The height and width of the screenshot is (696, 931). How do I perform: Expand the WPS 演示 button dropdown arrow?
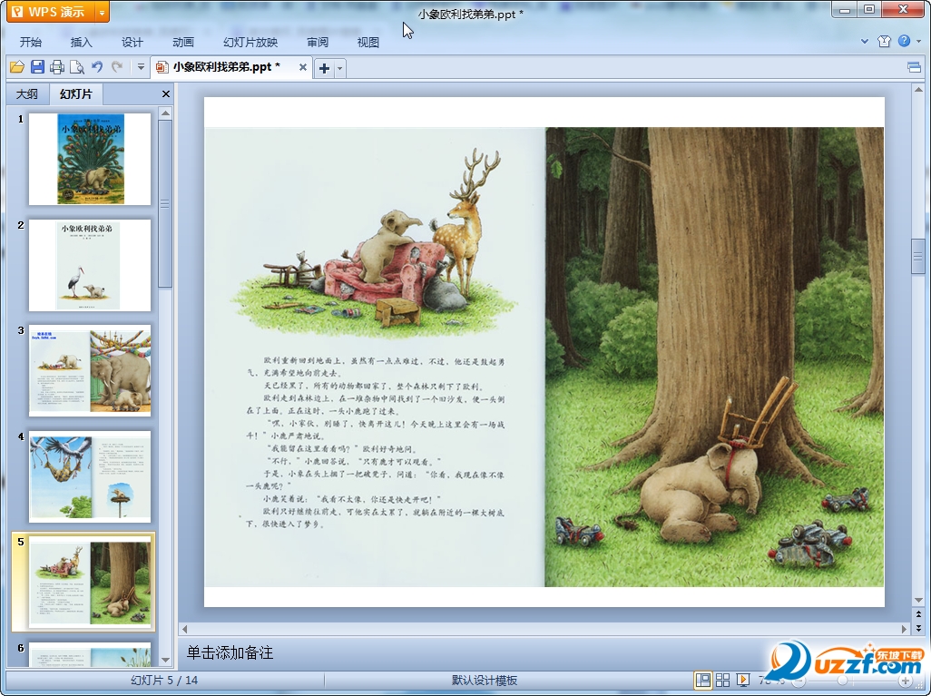[x=103, y=11]
